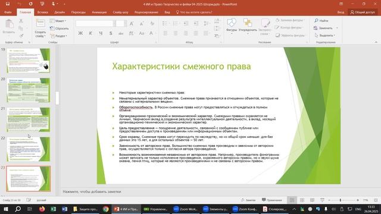Toggle Примечания (Comments) pane in the status bar
The width and height of the screenshot is (381, 214).
pyautogui.click(x=272, y=200)
